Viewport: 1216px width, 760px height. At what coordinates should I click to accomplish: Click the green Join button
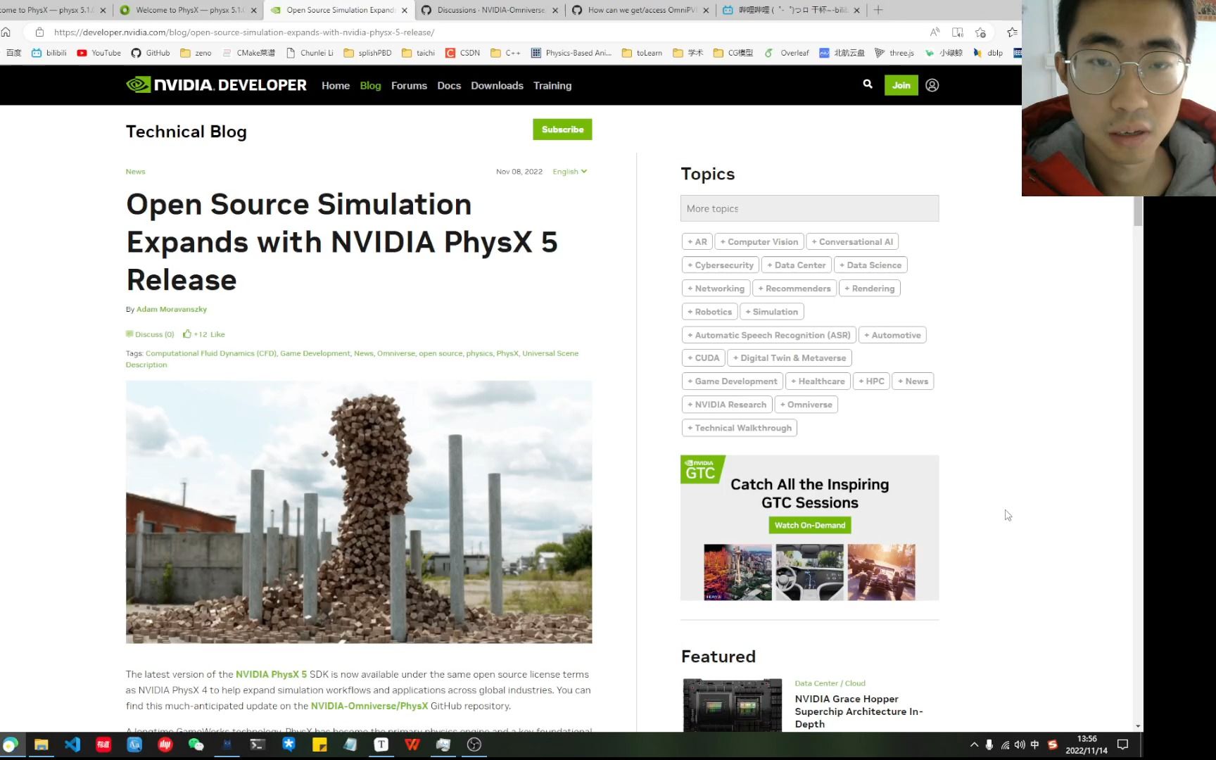click(x=901, y=85)
